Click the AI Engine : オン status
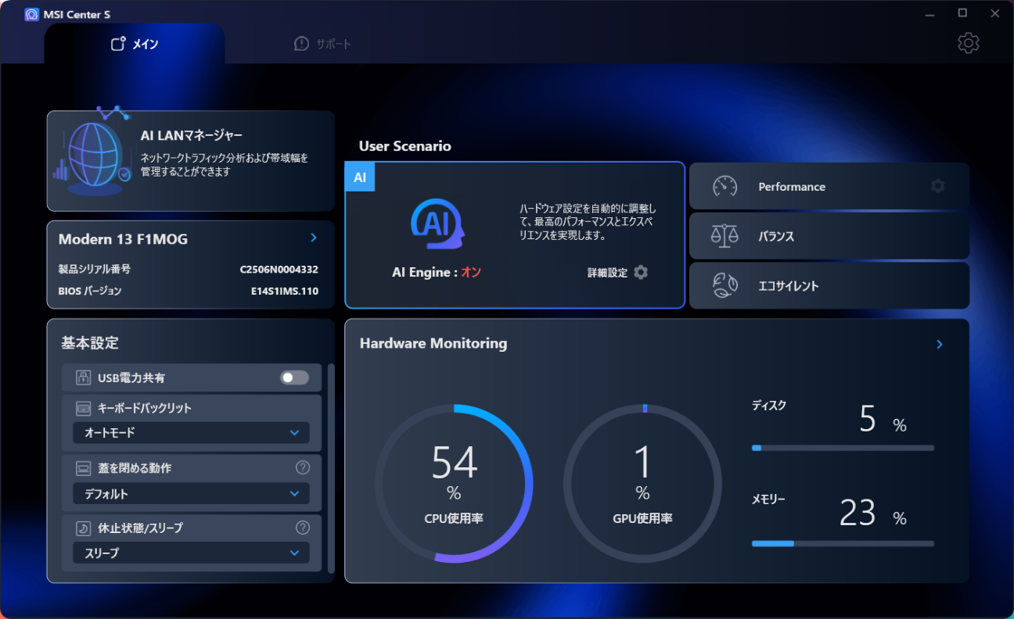This screenshot has width=1014, height=619. pyautogui.click(x=437, y=273)
